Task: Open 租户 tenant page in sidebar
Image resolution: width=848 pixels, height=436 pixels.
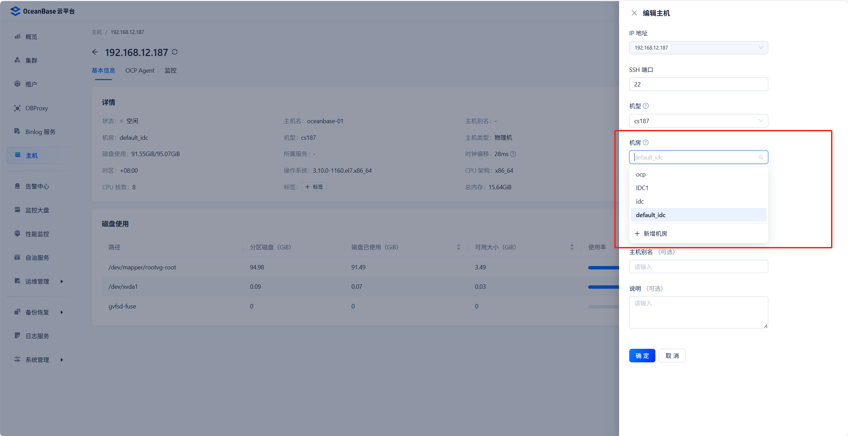Action: tap(31, 84)
